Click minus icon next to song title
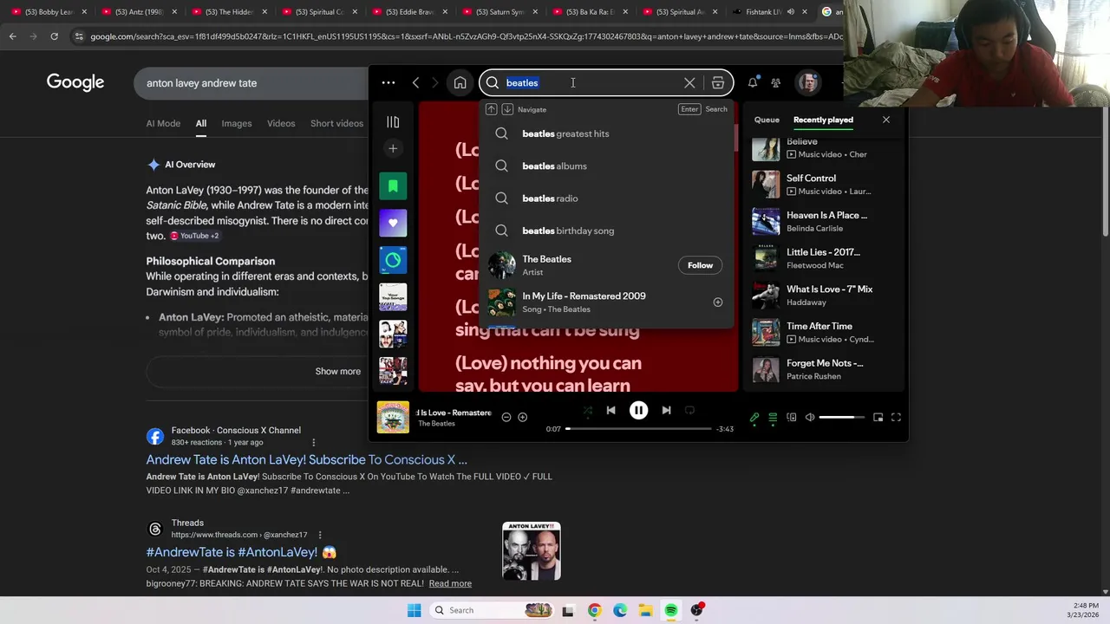 [506, 418]
